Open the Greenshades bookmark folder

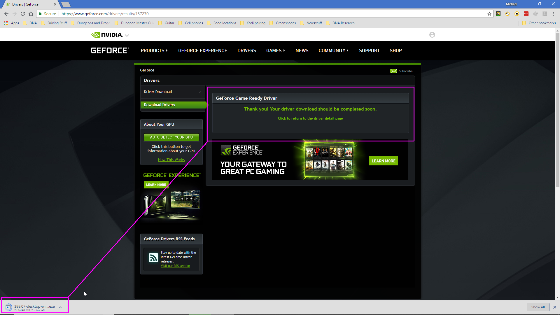283,23
